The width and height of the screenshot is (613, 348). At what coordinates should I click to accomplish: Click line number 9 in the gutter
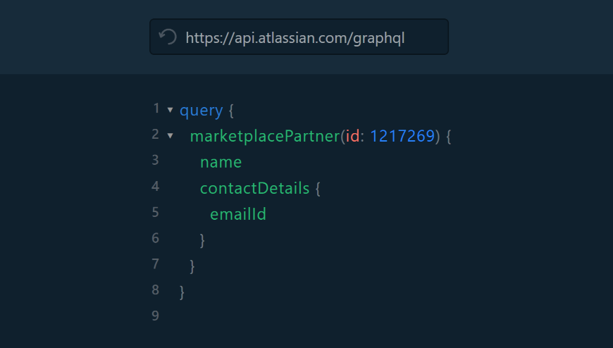[x=155, y=316]
